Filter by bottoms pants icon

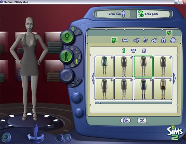tap(144, 51)
